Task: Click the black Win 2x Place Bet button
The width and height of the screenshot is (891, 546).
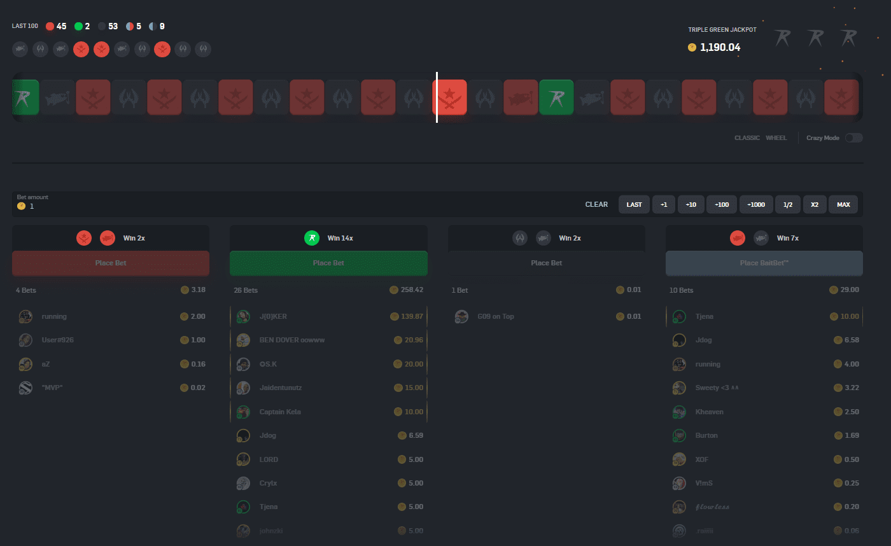Action: pyautogui.click(x=546, y=263)
